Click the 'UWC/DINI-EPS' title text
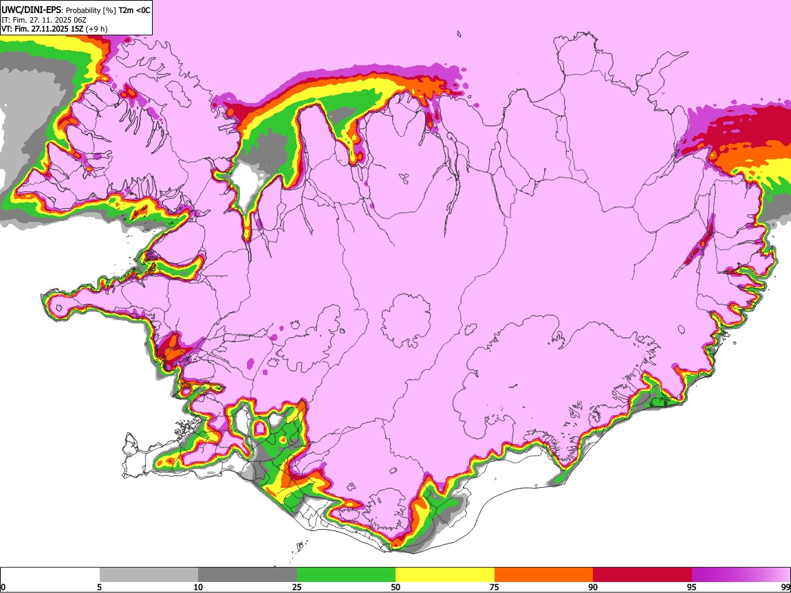The image size is (791, 593). (x=31, y=10)
